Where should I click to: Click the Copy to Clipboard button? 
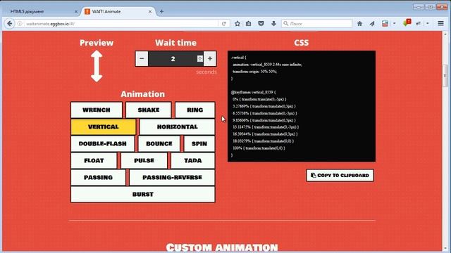click(340, 175)
